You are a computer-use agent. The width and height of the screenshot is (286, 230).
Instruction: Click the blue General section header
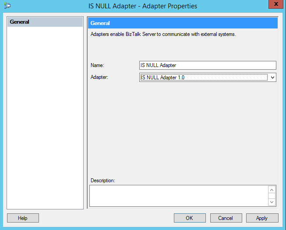[x=183, y=23]
